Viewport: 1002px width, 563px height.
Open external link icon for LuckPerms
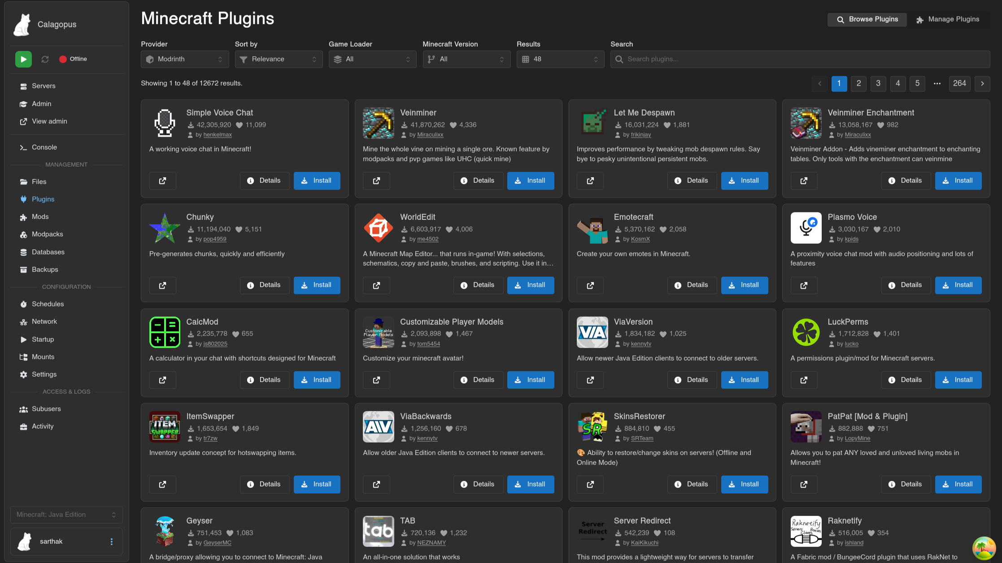[x=804, y=380]
